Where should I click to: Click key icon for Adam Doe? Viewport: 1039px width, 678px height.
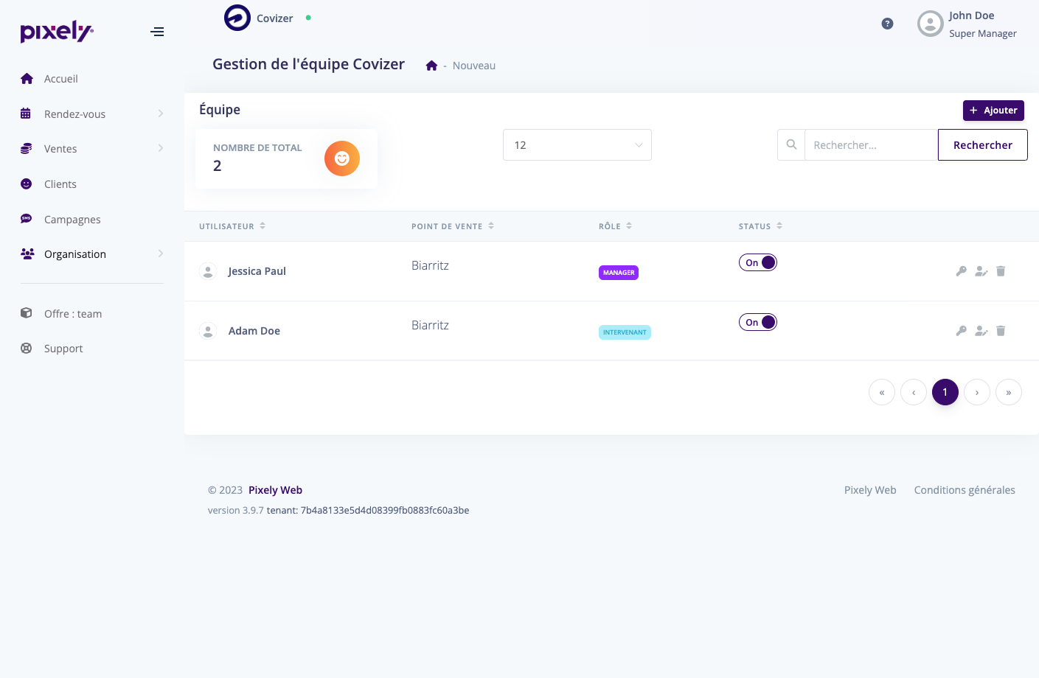[x=961, y=331]
